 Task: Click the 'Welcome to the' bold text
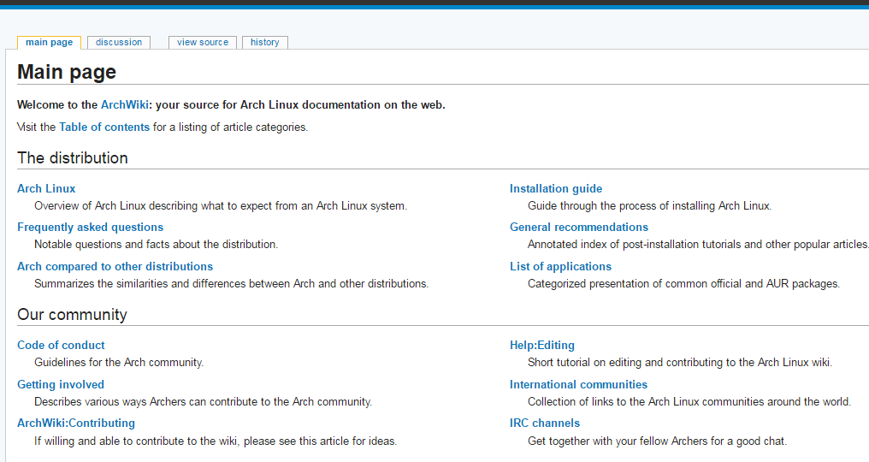(x=57, y=105)
